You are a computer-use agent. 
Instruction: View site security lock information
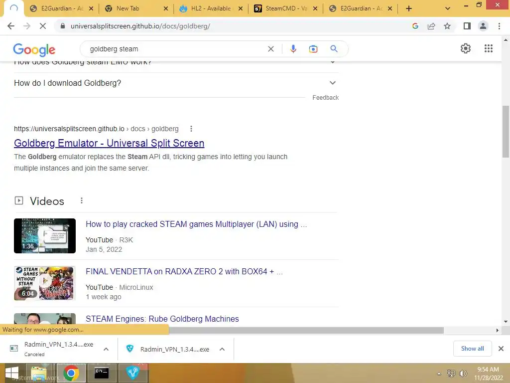(x=63, y=26)
